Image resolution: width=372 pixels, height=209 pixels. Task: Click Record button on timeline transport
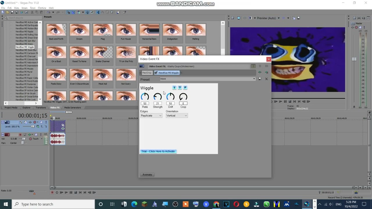tap(52, 192)
